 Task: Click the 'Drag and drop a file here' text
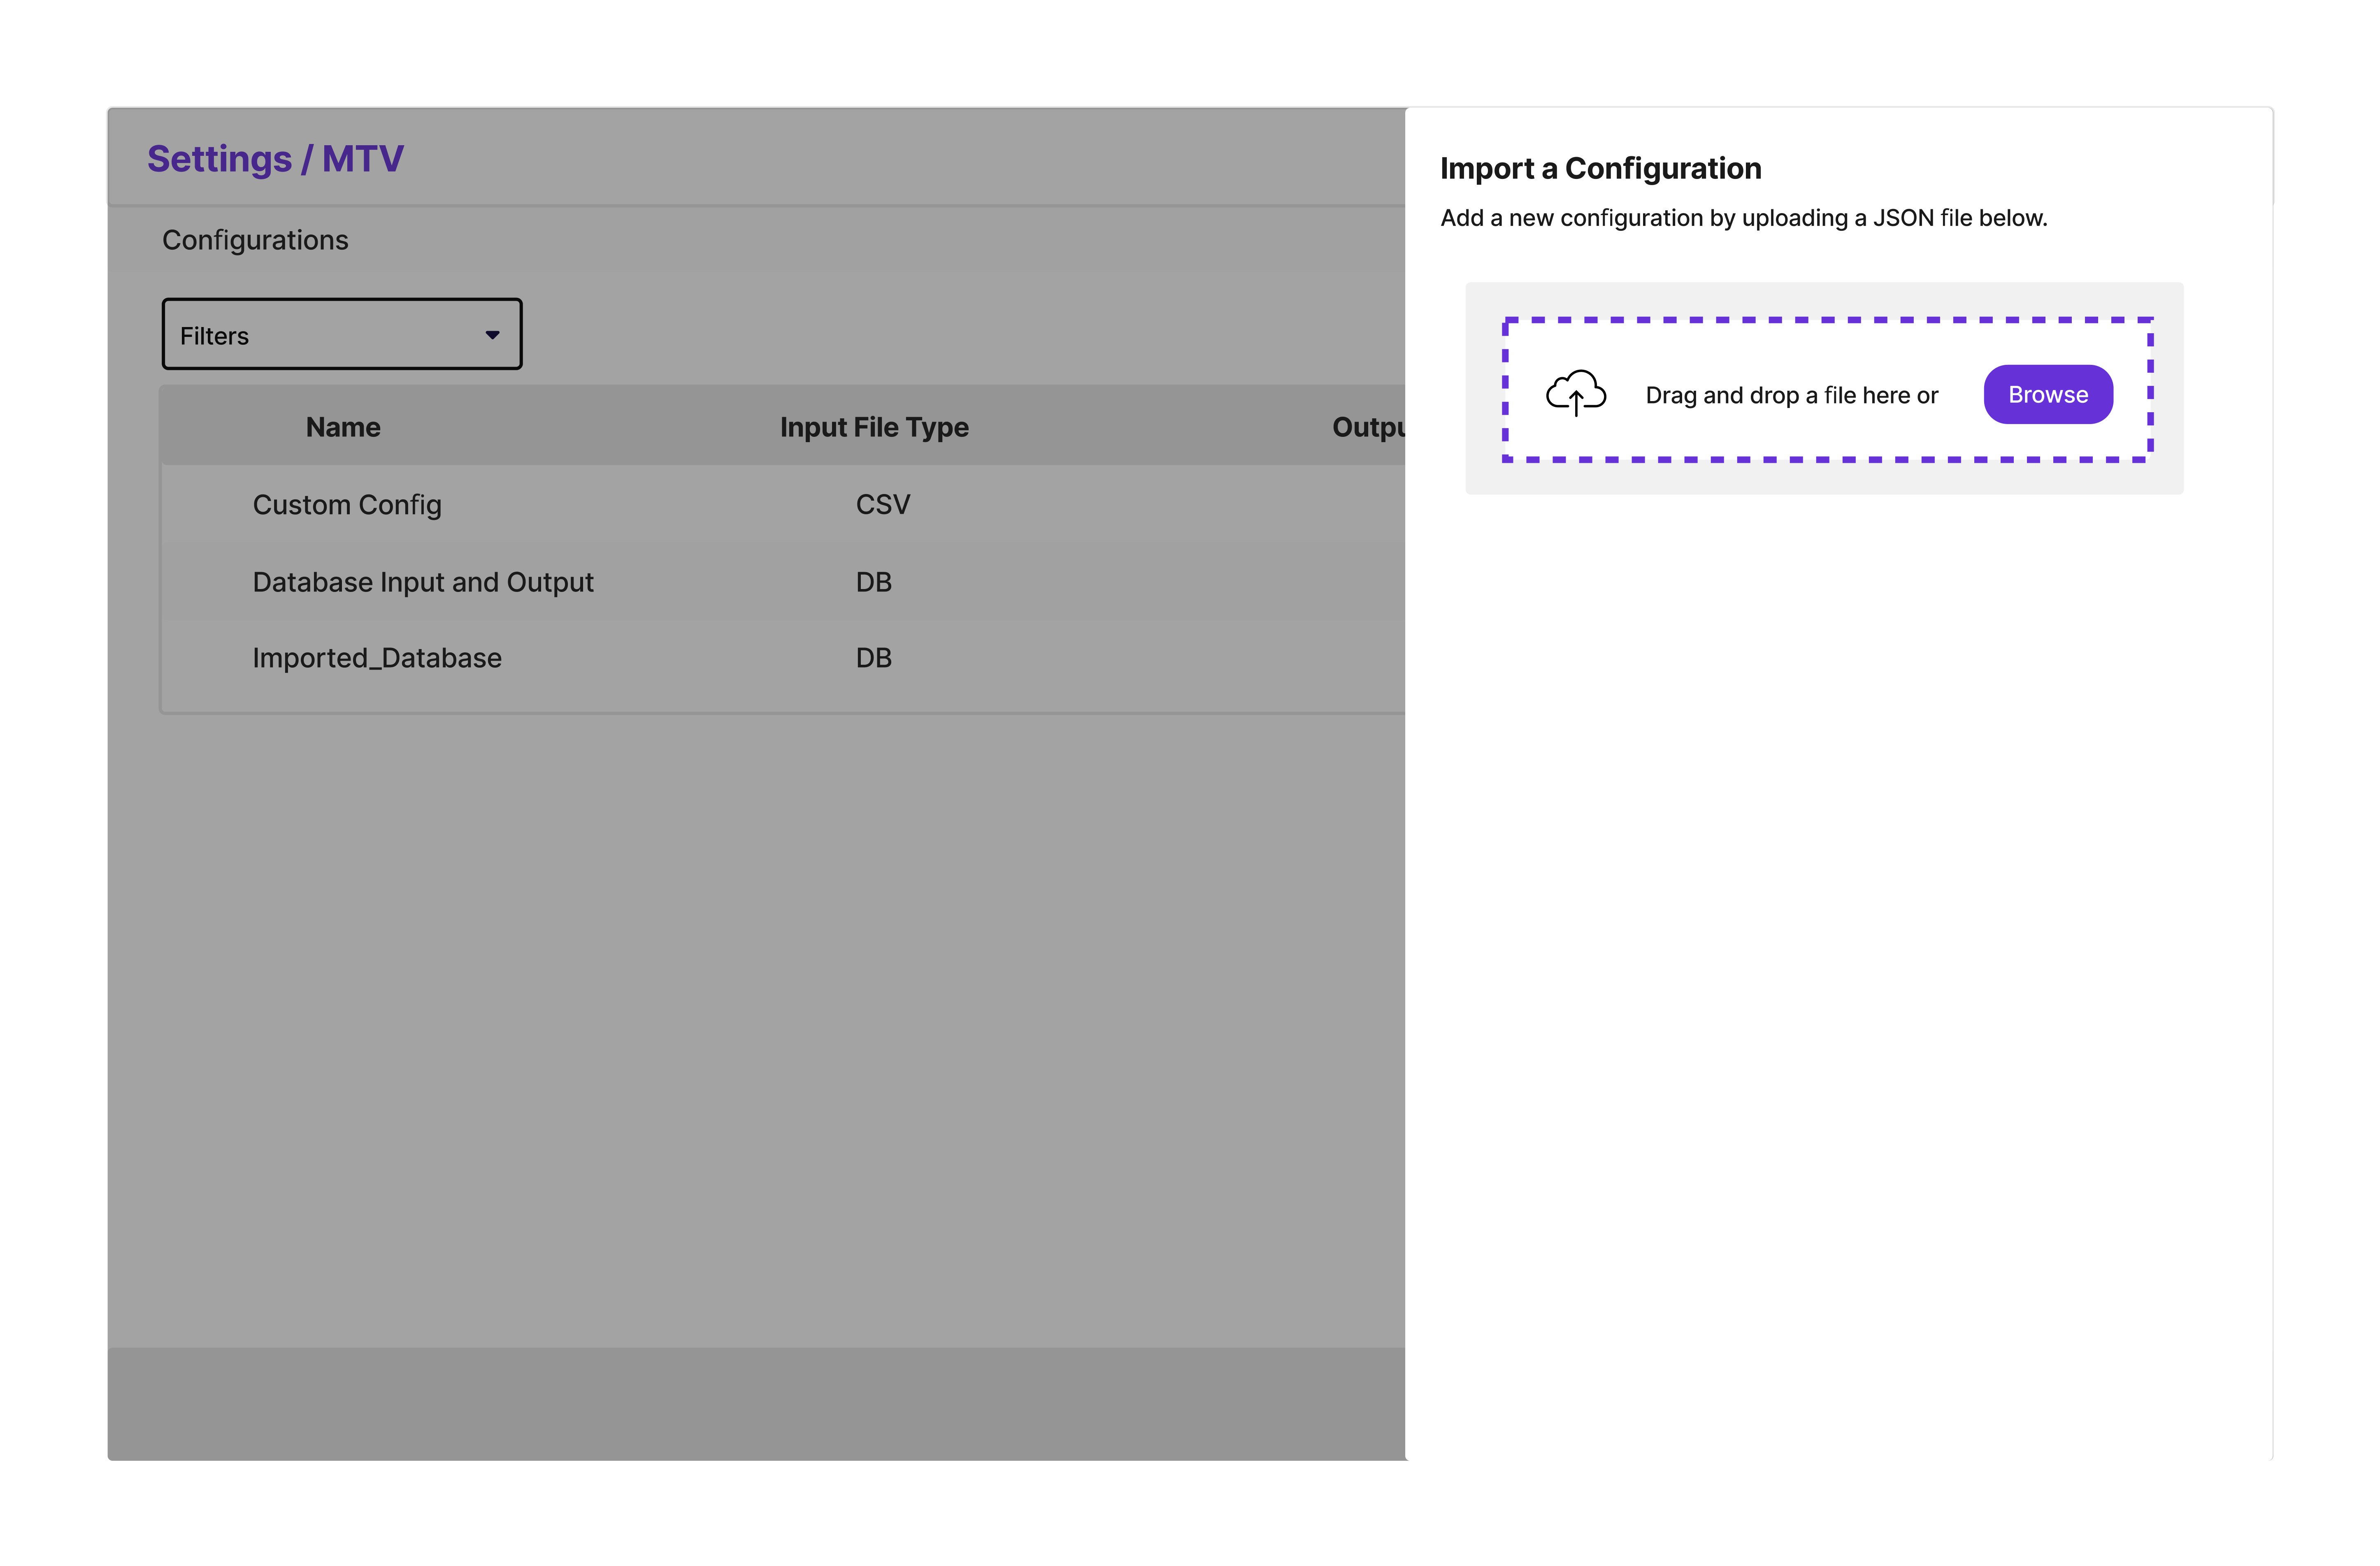pyautogui.click(x=1791, y=395)
